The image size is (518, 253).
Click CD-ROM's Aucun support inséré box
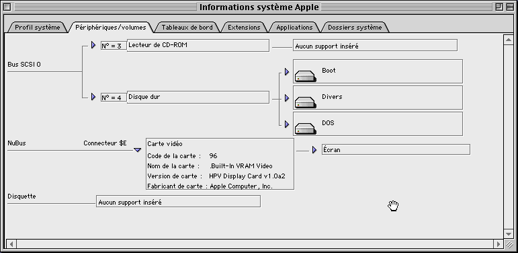(x=375, y=45)
